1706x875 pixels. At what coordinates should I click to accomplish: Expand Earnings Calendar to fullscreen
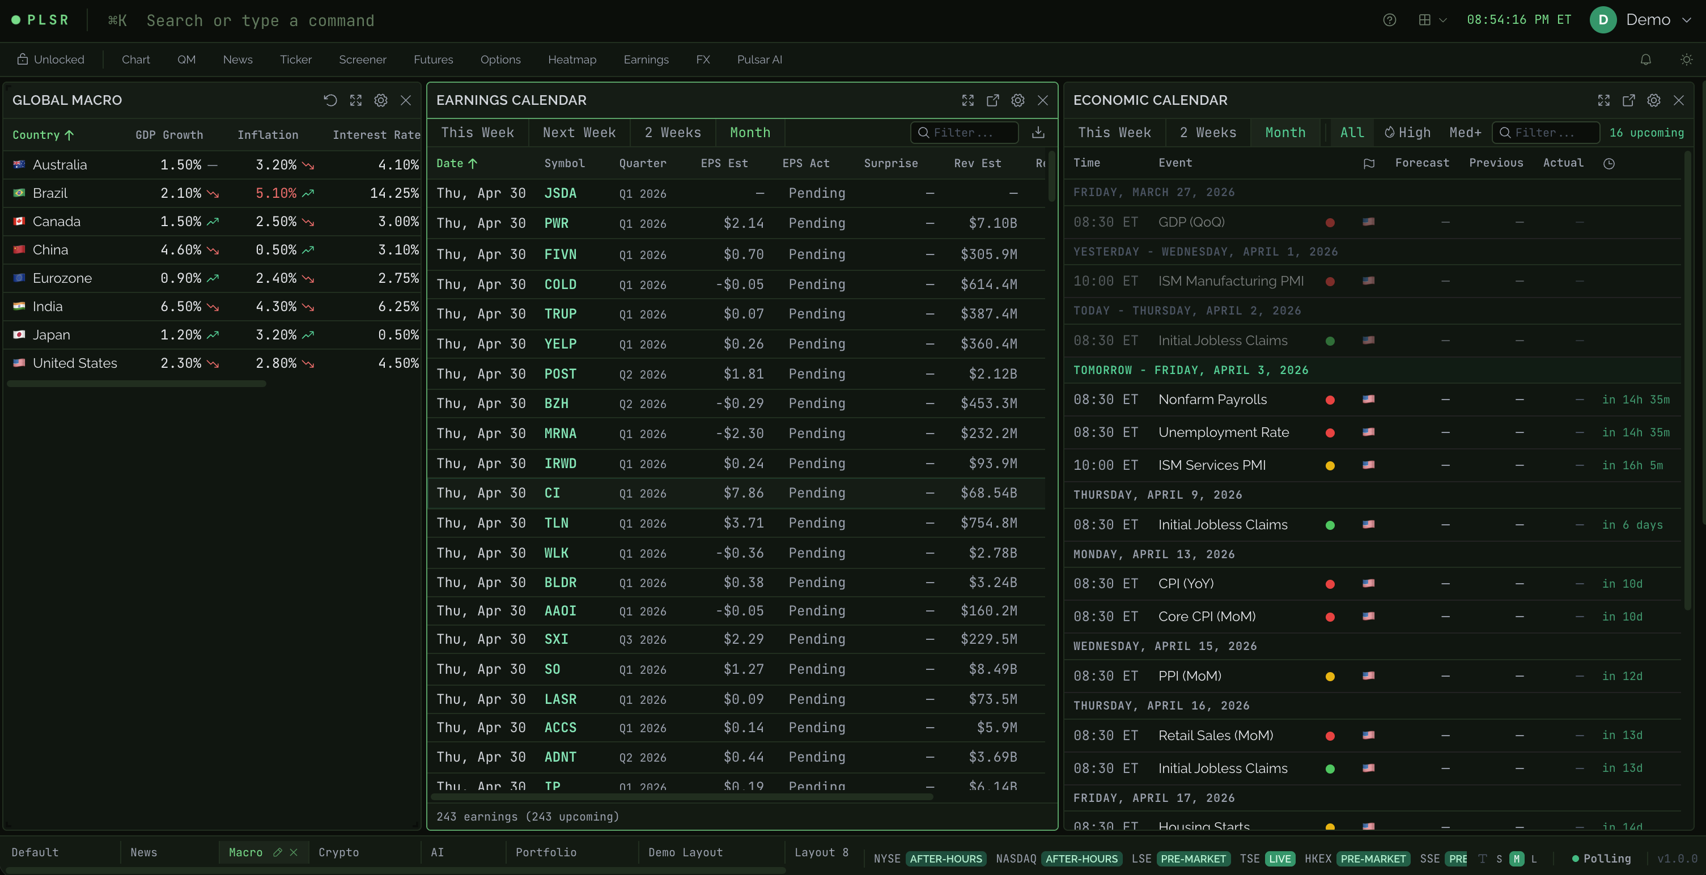click(x=967, y=101)
